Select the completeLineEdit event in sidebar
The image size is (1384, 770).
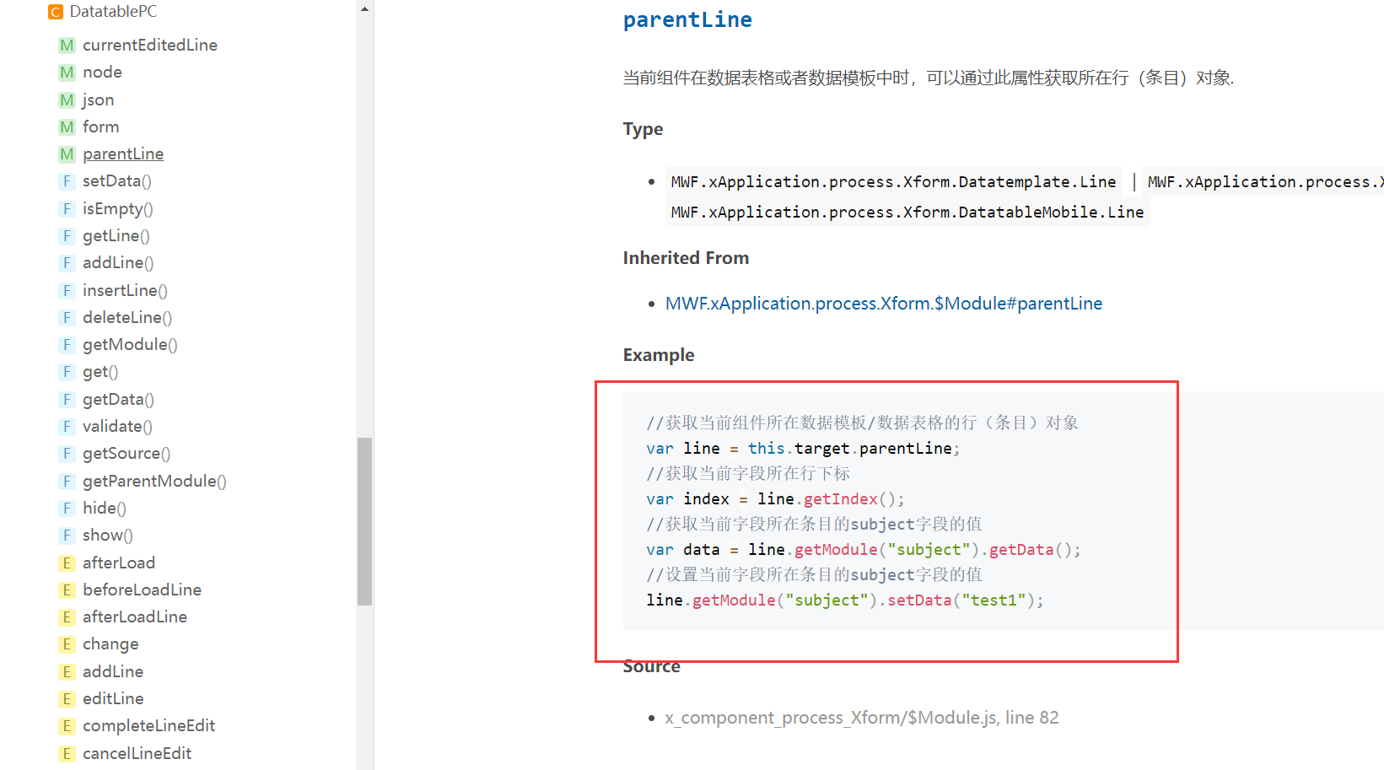[148, 726]
